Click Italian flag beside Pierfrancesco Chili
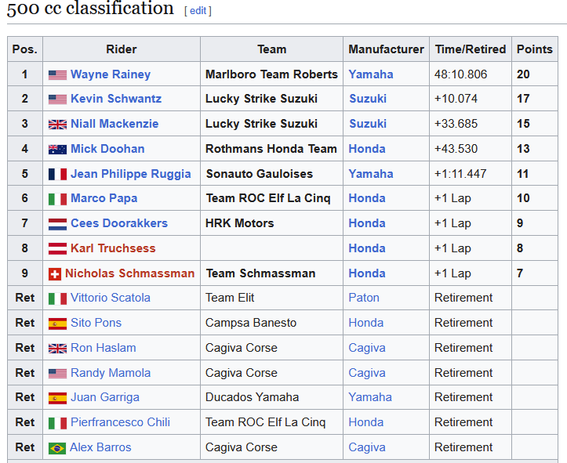 tap(57, 423)
